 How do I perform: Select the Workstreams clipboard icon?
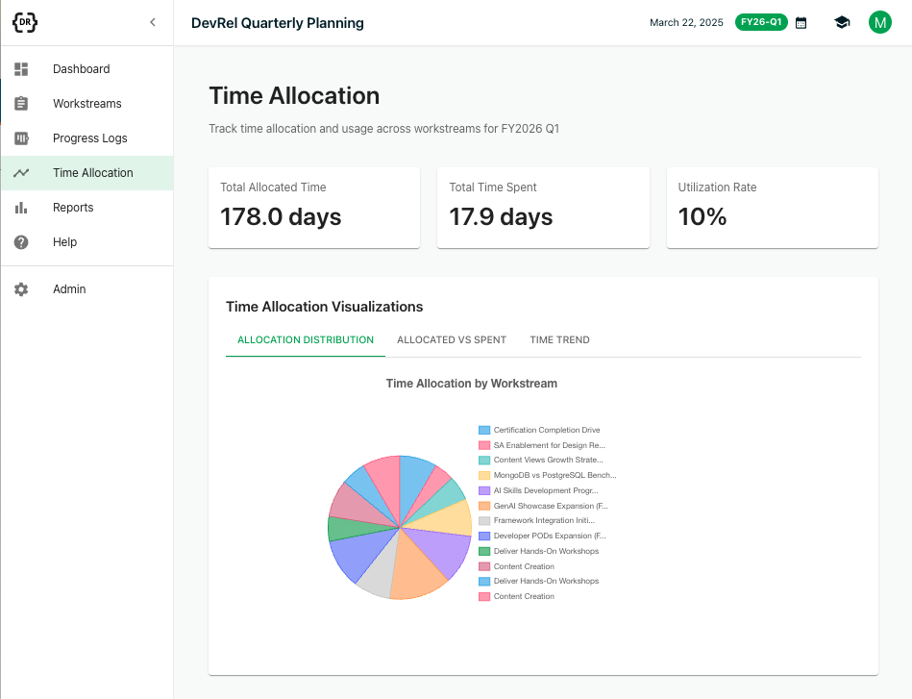click(21, 104)
